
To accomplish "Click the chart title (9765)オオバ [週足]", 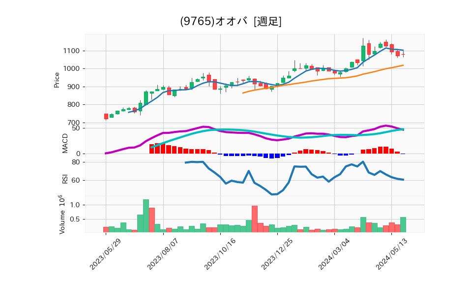I will coord(231,21).
